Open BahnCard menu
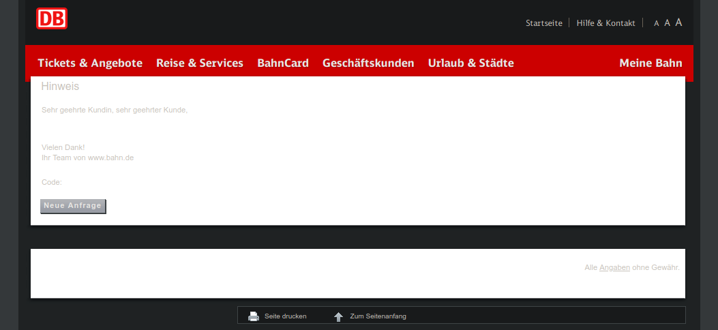 click(283, 63)
